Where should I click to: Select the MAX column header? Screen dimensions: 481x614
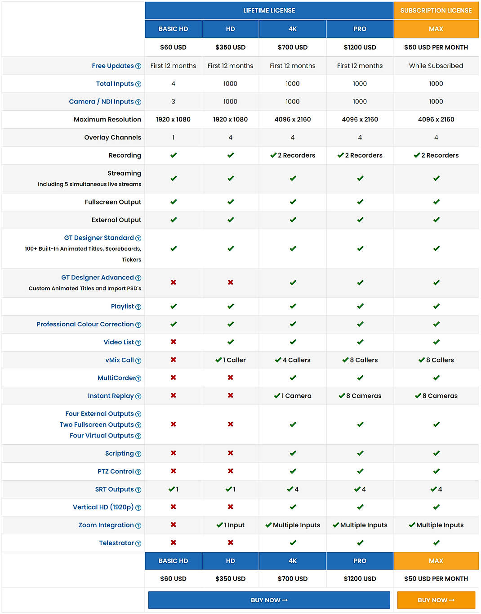pos(436,29)
